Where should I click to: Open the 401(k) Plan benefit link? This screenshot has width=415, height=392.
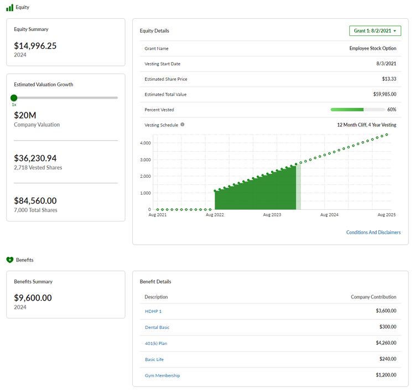click(x=156, y=344)
